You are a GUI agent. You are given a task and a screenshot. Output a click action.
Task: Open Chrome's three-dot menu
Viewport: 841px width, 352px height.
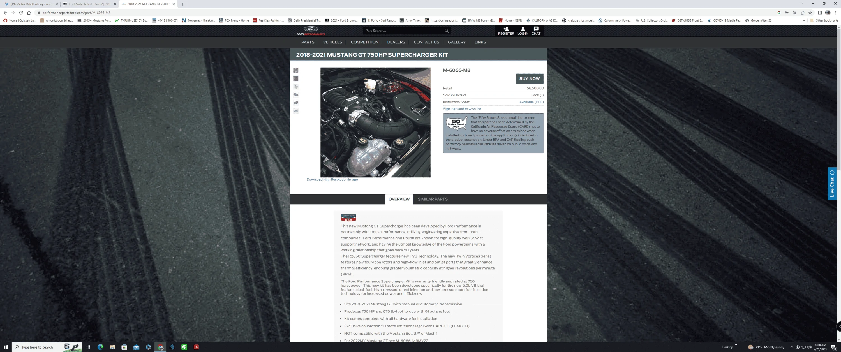pos(836,13)
